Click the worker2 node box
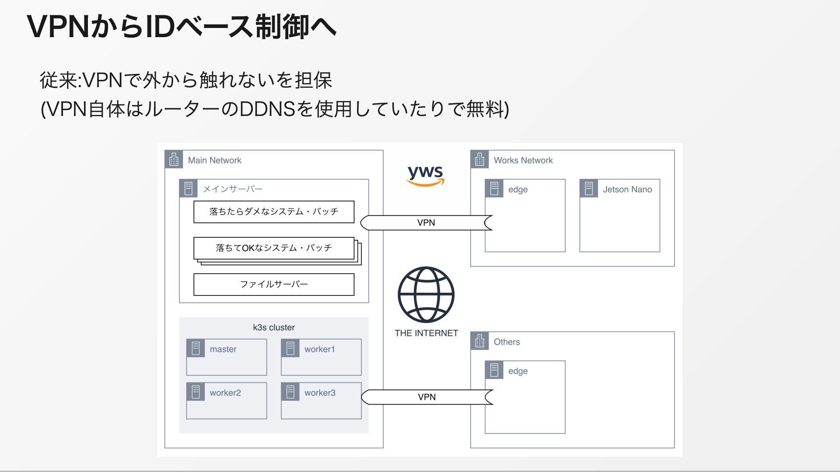The image size is (840, 472). click(x=227, y=401)
